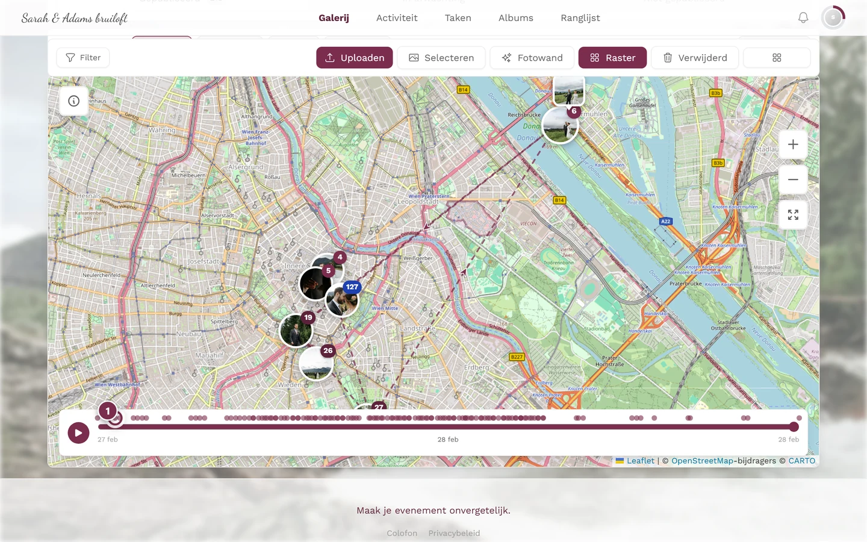Click Selecteren to select photos
This screenshot has height=542, width=867.
441,58
